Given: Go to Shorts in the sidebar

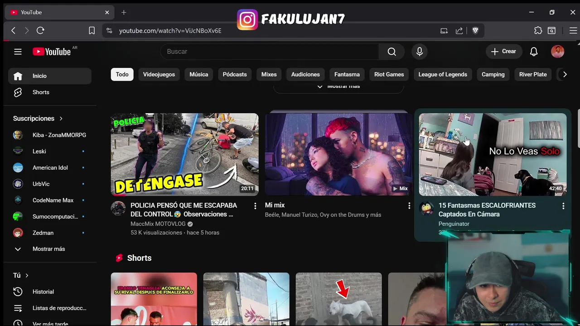Looking at the screenshot, I should coord(50,92).
